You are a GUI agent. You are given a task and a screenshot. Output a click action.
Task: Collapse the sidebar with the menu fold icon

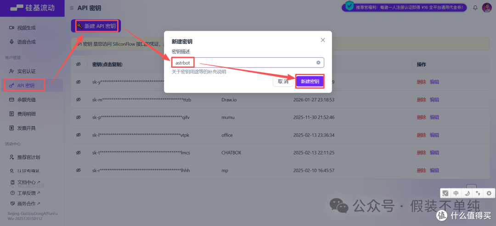[x=72, y=8]
